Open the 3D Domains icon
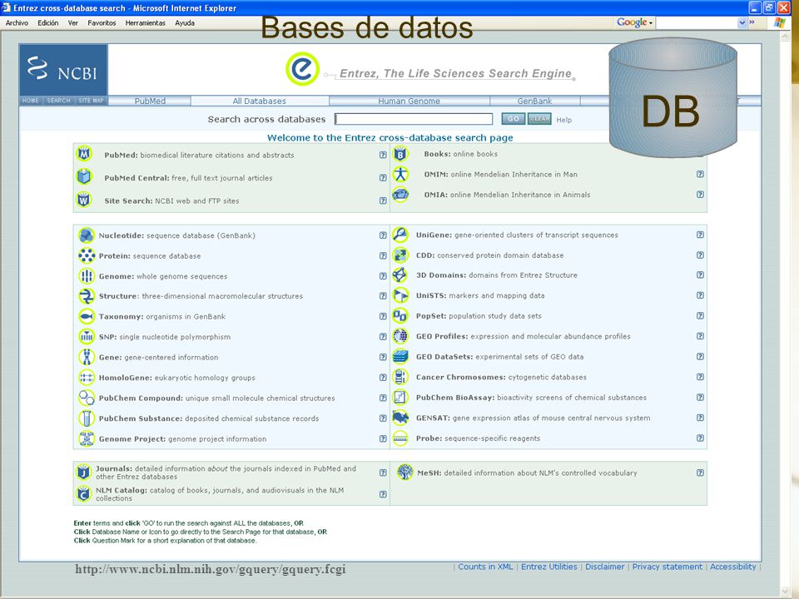Image resolution: width=799 pixels, height=599 pixels. click(x=400, y=275)
